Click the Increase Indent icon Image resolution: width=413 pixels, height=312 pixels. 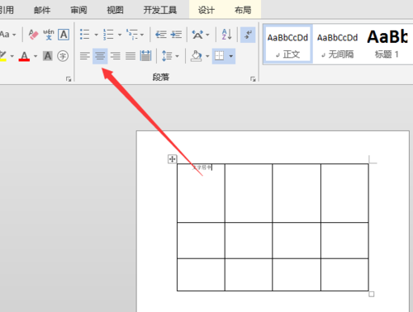click(x=176, y=35)
